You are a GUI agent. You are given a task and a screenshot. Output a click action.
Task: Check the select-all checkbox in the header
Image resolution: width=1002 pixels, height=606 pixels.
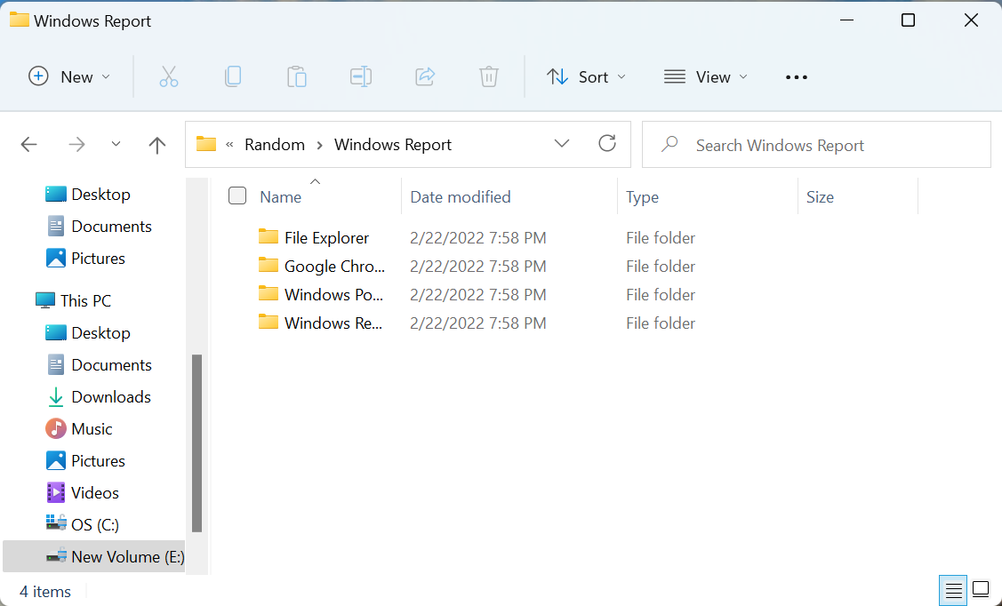(237, 195)
